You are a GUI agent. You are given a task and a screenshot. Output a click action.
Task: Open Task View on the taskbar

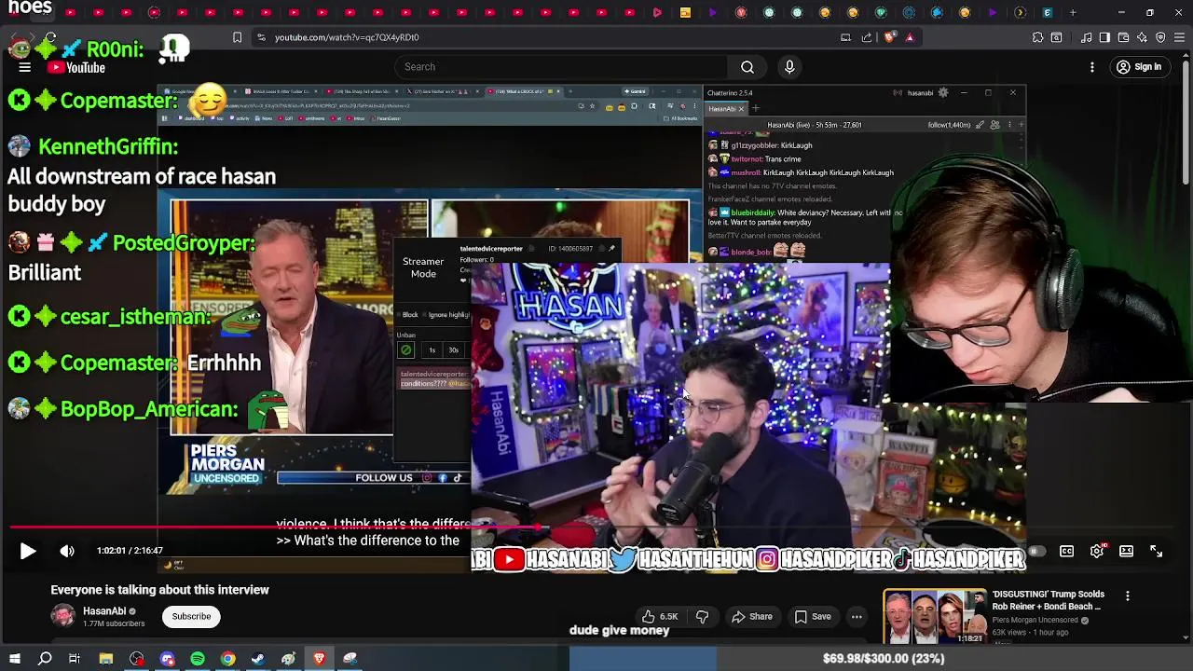click(75, 659)
